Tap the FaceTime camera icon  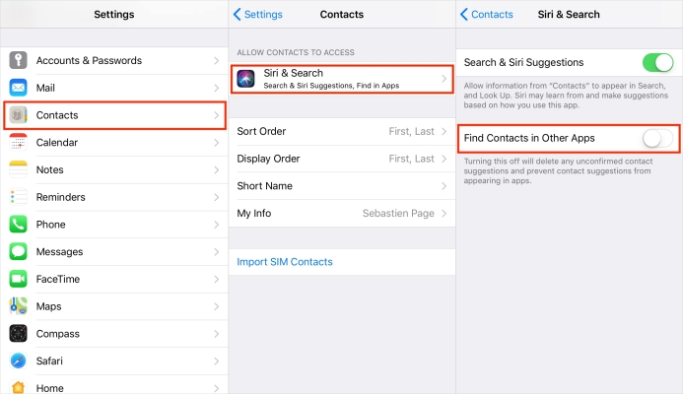tap(19, 279)
